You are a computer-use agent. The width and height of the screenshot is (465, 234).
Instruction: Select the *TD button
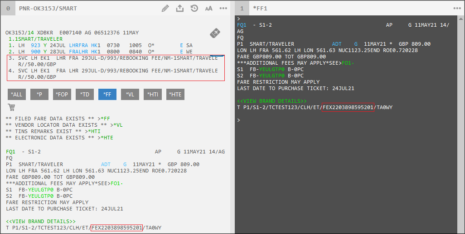[85, 94]
